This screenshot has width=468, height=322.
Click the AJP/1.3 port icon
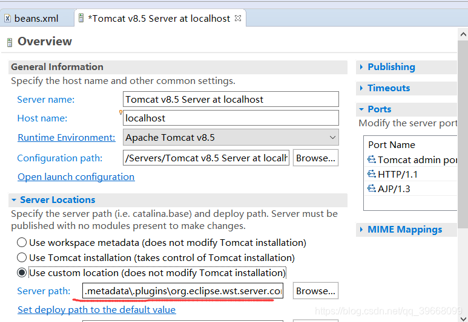[372, 188]
